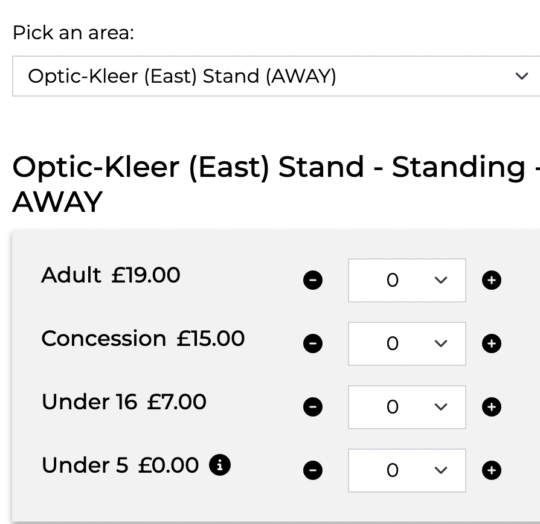
Task: Open Adult quantity dropdown
Action: [x=407, y=280]
